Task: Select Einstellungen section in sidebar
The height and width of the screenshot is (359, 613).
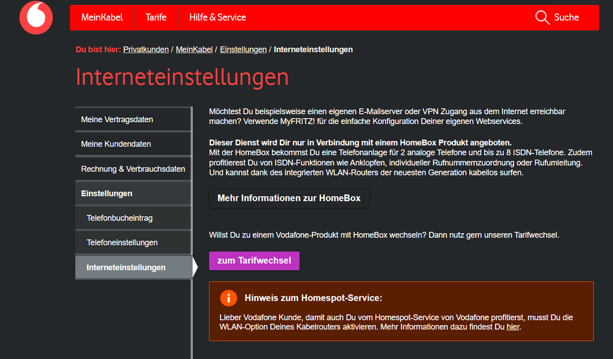Action: (133, 193)
